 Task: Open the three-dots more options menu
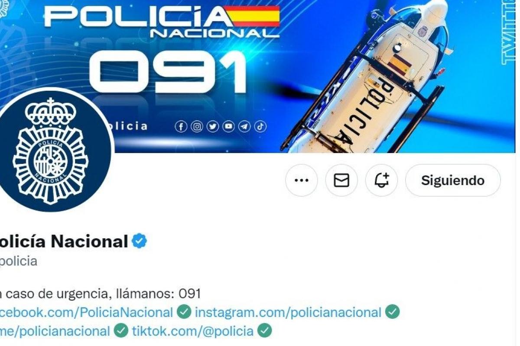point(302,180)
